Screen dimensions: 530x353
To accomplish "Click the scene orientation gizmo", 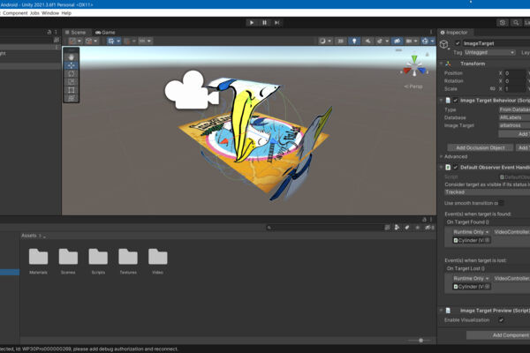I will 414,66.
